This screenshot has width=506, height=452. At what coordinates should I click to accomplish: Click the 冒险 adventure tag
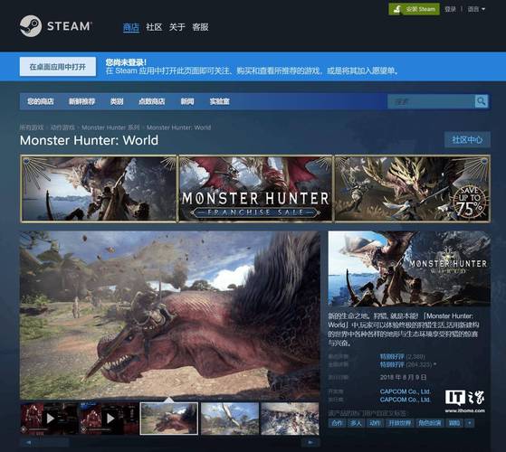coord(454,423)
